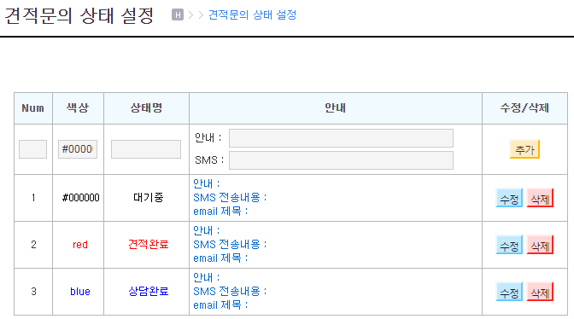Viewport: 574px width, 319px height.
Task: Click the 수정/삭제 column header
Action: 524,107
